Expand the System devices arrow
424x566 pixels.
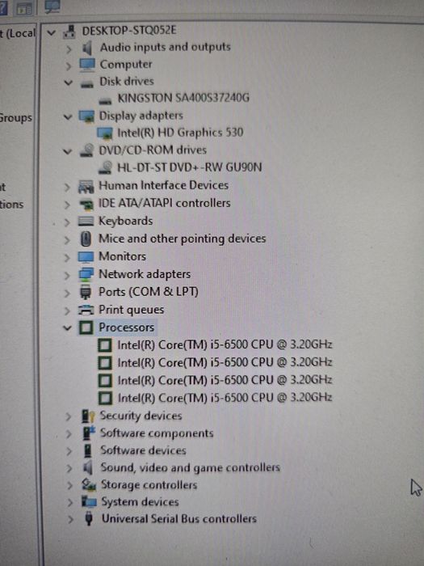[x=70, y=502]
